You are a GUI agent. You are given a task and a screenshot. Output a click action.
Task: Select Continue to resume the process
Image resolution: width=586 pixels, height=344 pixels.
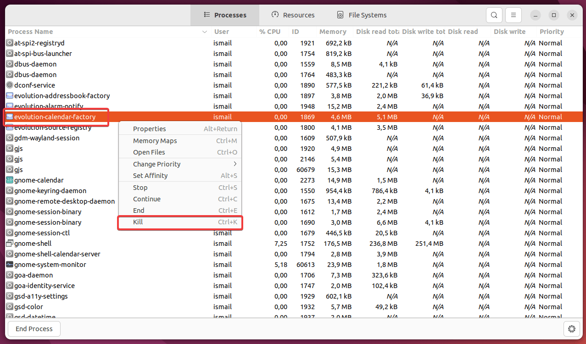click(179, 199)
